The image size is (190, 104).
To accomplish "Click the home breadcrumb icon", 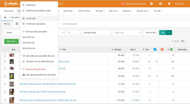I will [x=5, y=17].
